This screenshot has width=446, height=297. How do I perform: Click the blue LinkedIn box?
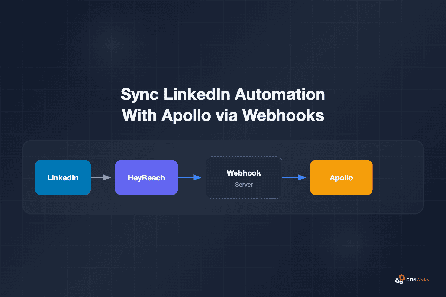click(63, 177)
